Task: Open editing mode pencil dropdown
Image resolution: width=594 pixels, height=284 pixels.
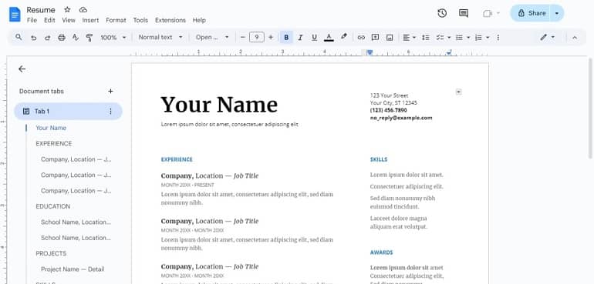Action: point(548,37)
